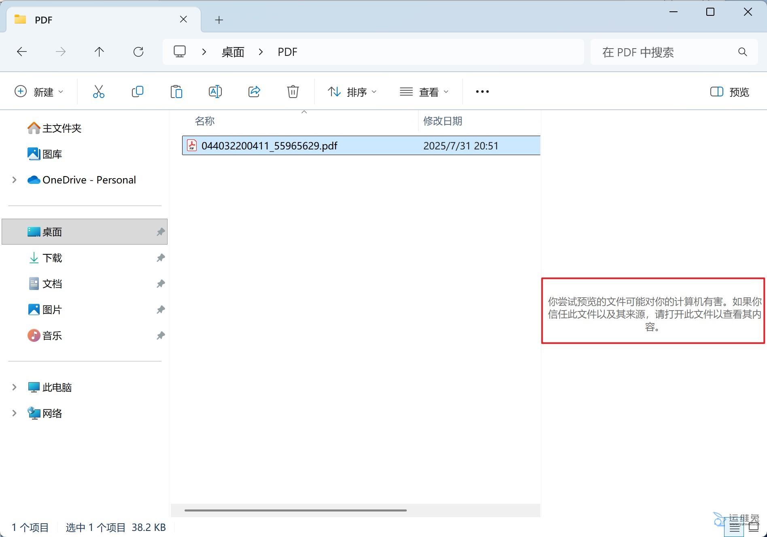Refresh the folder view
Screen dimensions: 767x537
coord(138,52)
